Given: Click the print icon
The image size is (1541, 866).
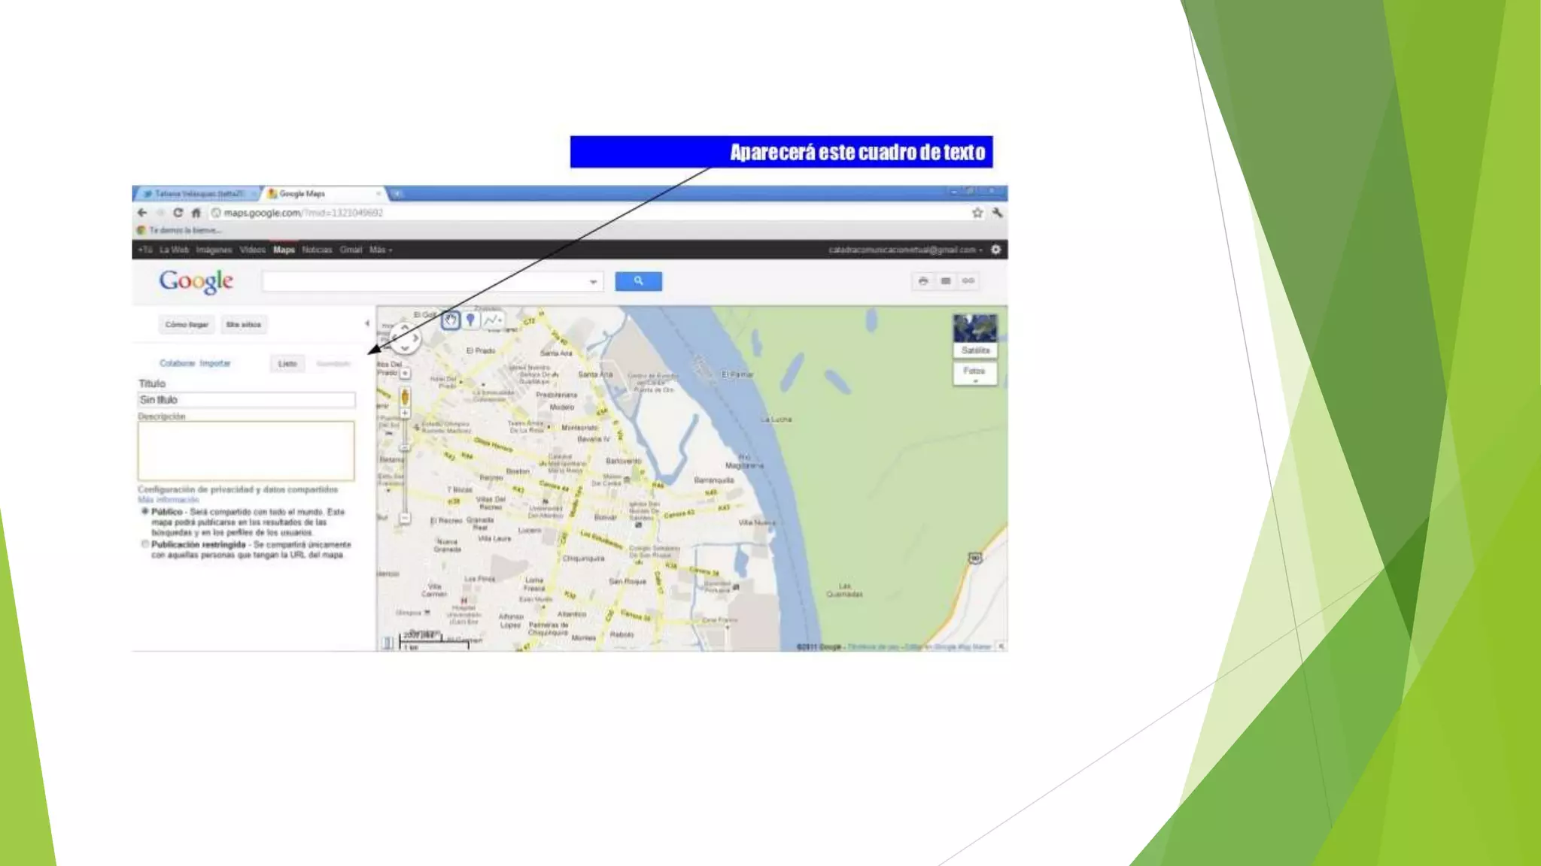Looking at the screenshot, I should [x=923, y=281].
